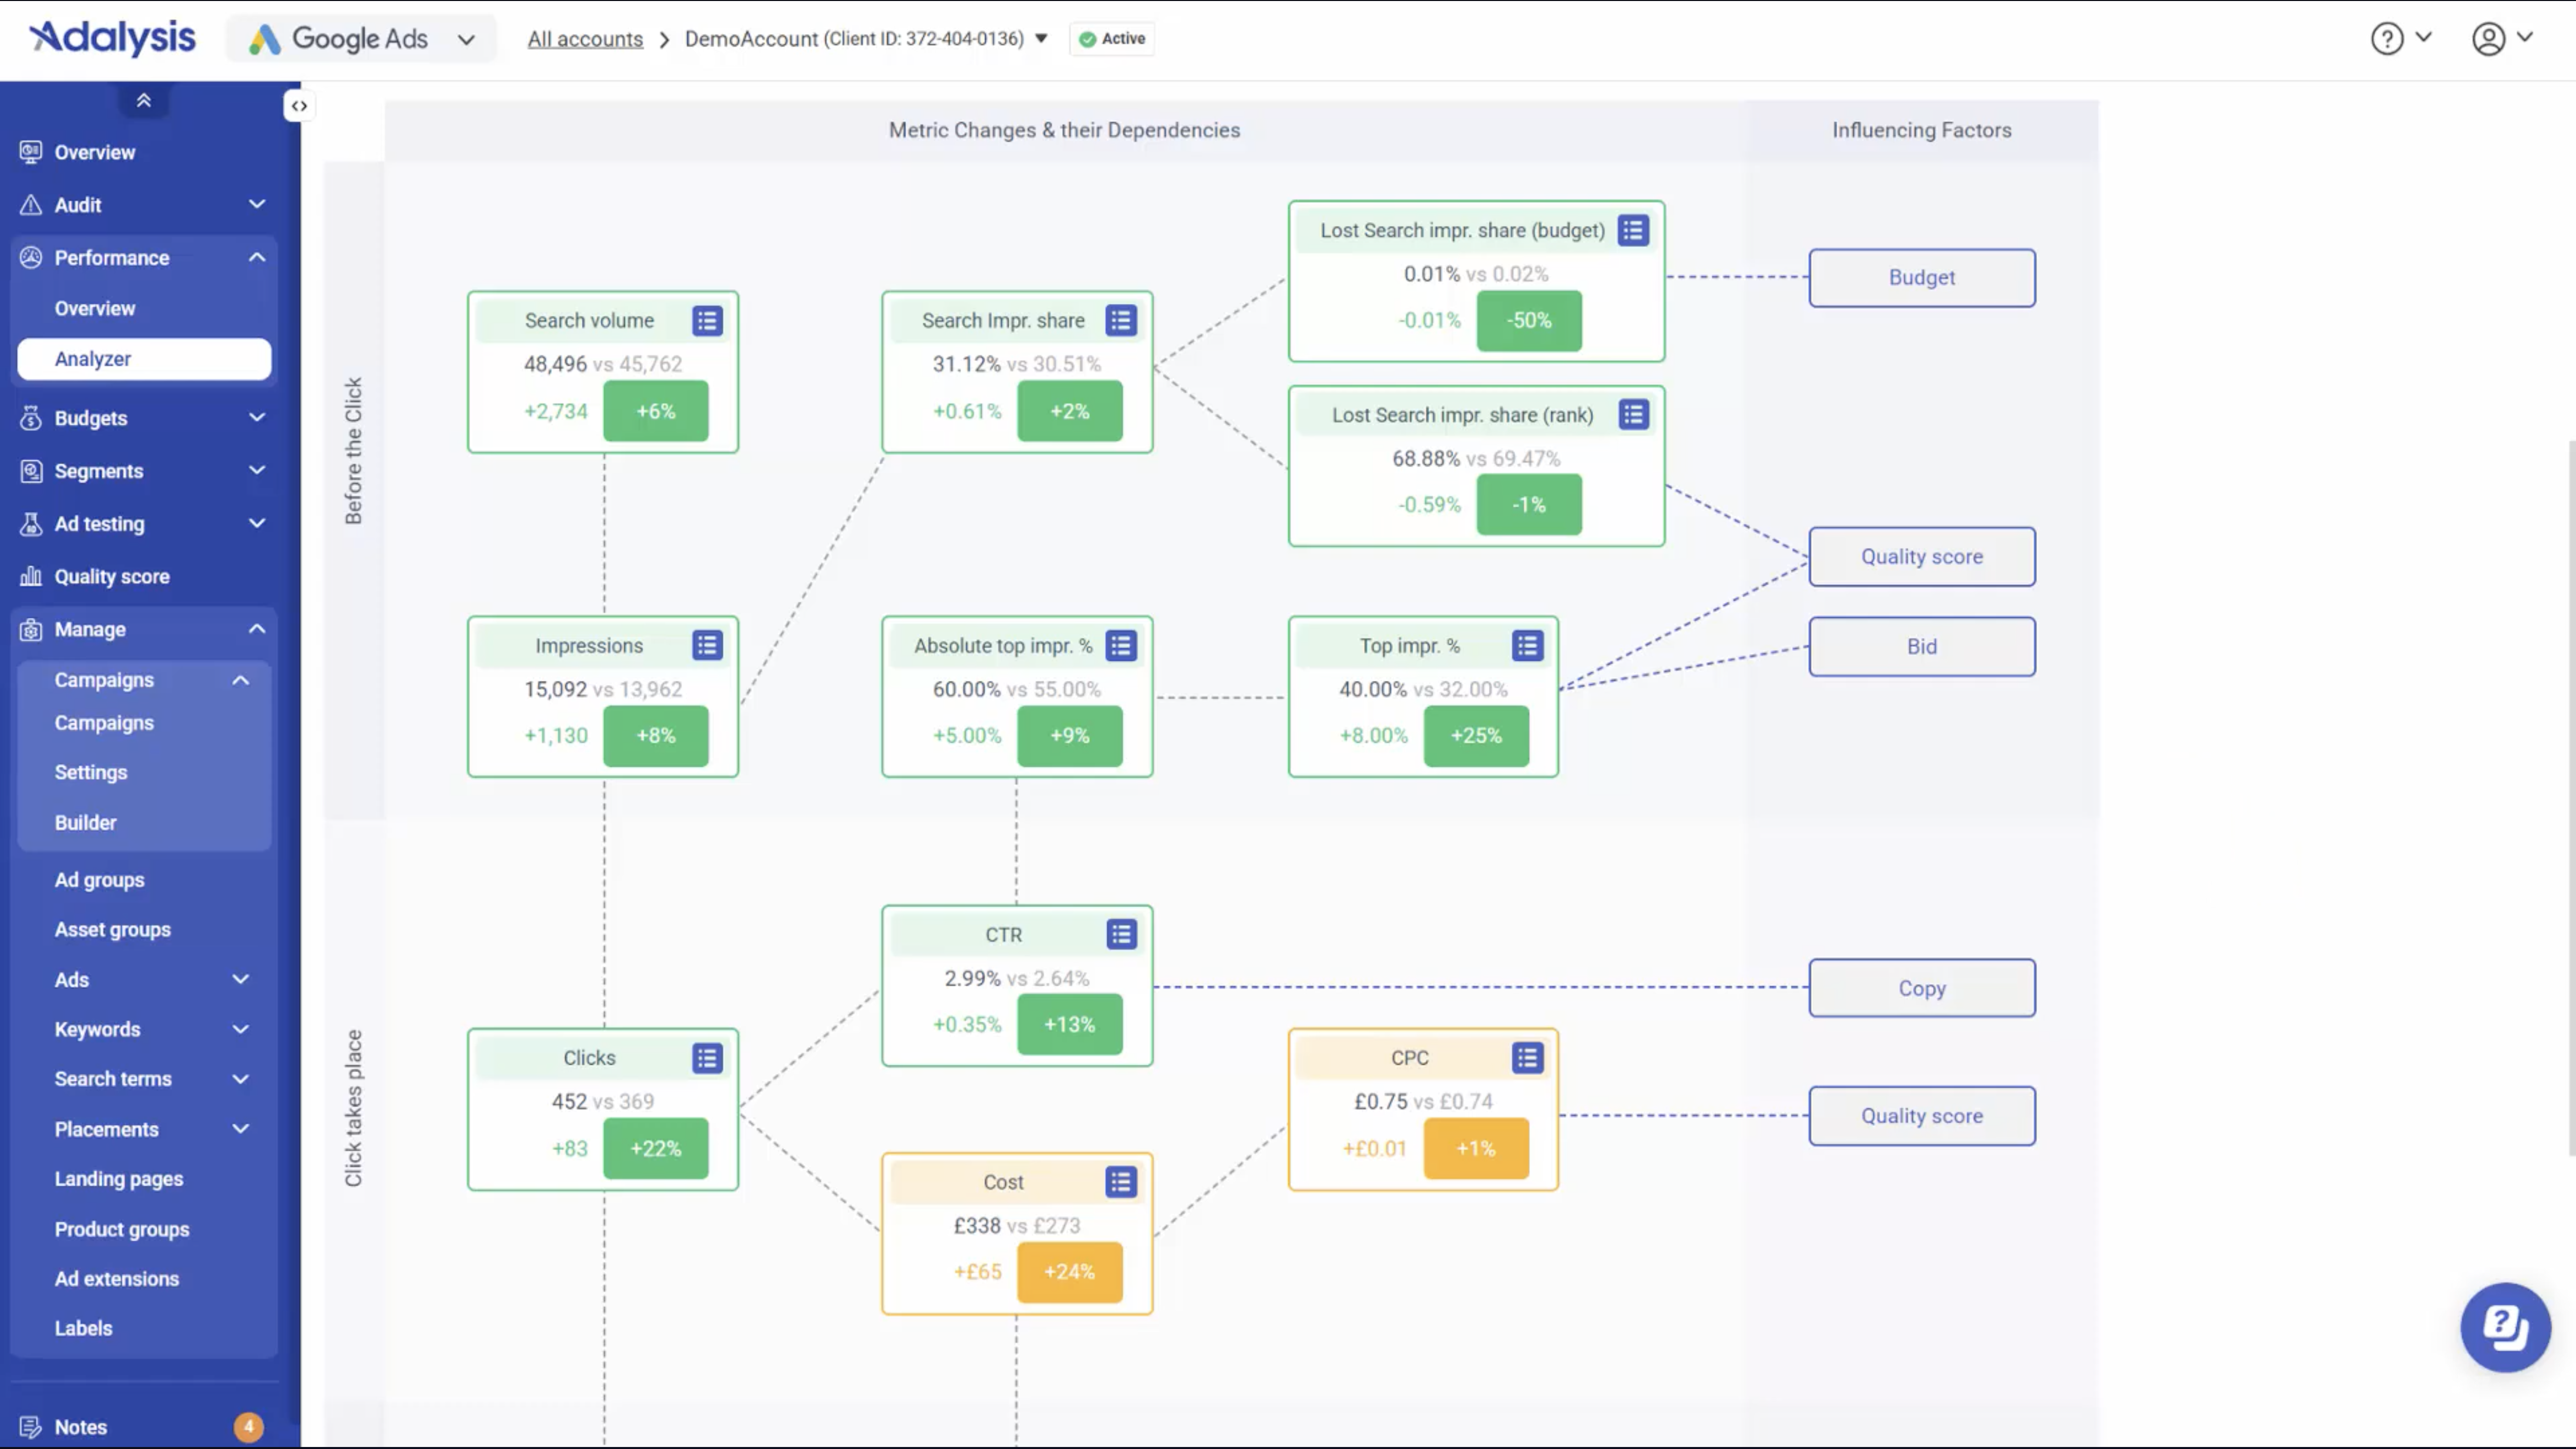Click the Notes sidebar icon
The width and height of the screenshot is (2576, 1449).
coord(31,1427)
